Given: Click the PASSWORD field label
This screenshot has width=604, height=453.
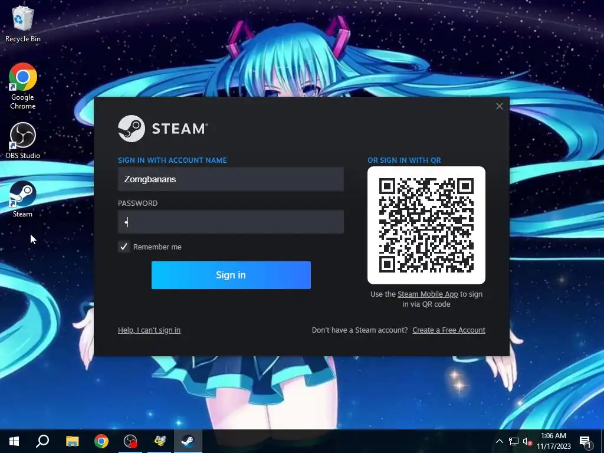Looking at the screenshot, I should click(137, 203).
